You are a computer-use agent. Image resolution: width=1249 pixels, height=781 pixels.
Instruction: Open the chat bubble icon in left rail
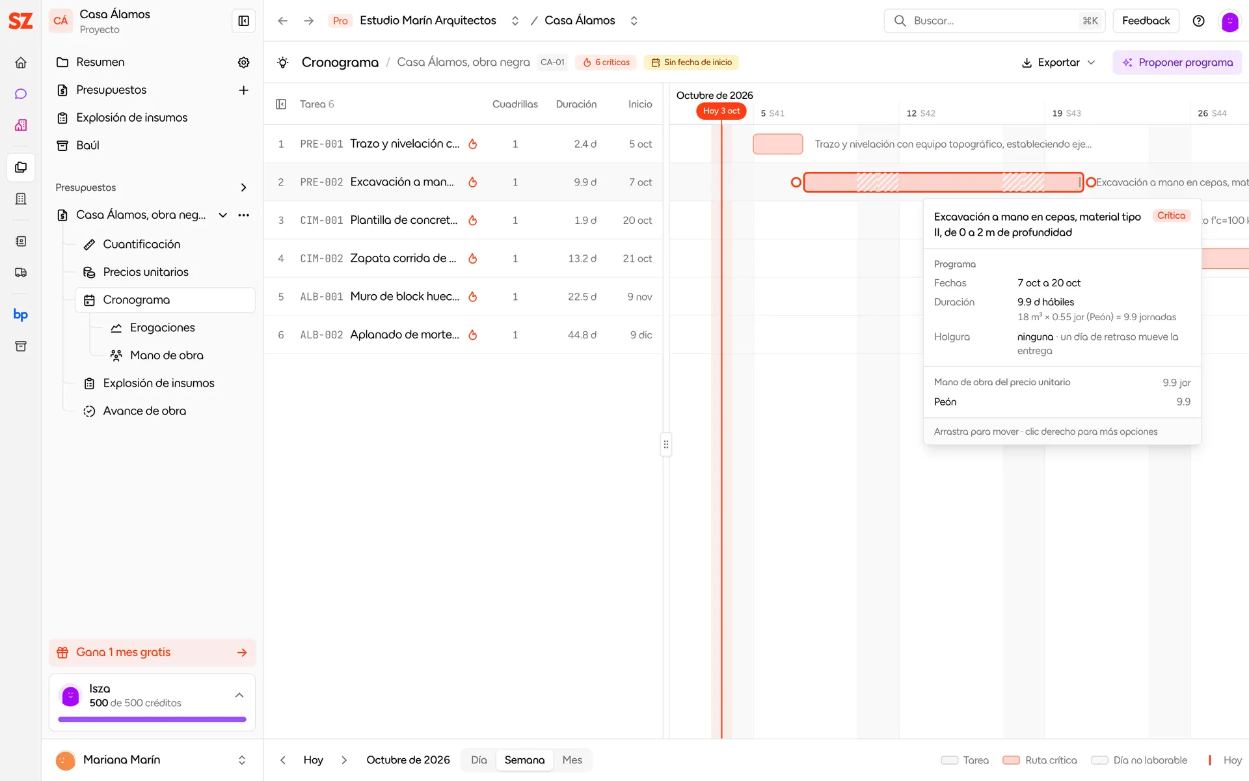click(x=21, y=94)
